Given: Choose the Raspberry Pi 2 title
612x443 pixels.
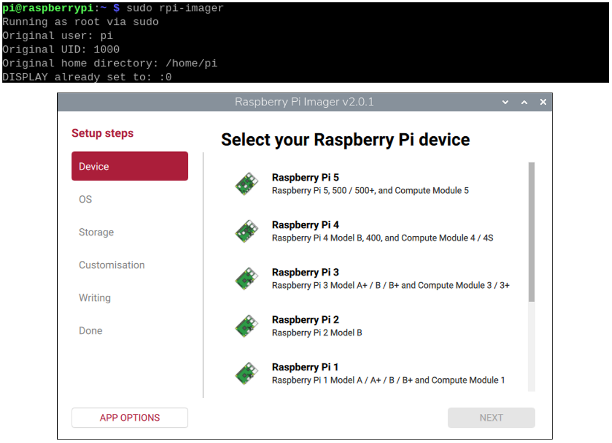Looking at the screenshot, I should pos(305,320).
